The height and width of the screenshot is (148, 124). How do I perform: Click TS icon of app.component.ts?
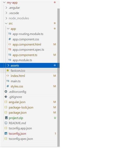point(10,55)
